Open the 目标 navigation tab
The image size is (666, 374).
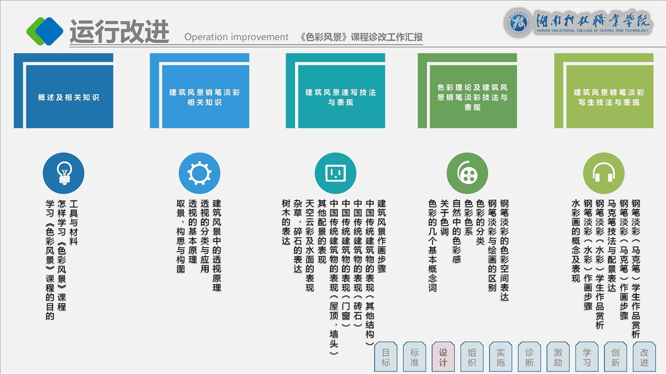pos(386,357)
